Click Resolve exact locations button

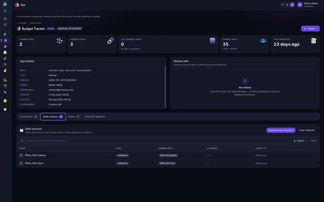tap(281, 130)
